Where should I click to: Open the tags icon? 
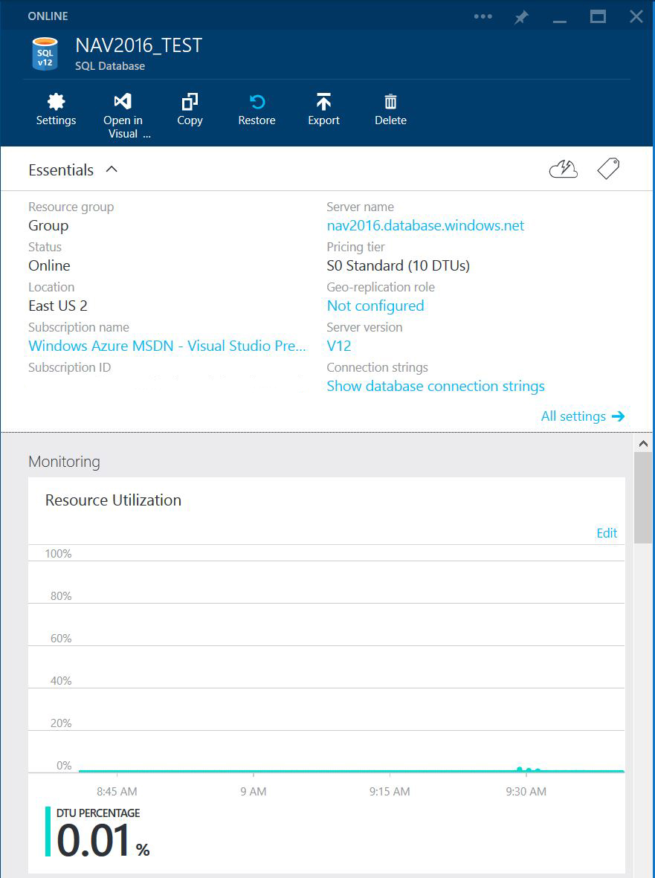[608, 169]
